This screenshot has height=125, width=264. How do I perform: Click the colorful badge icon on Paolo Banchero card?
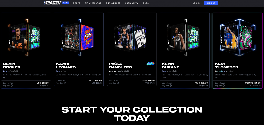[151, 64]
